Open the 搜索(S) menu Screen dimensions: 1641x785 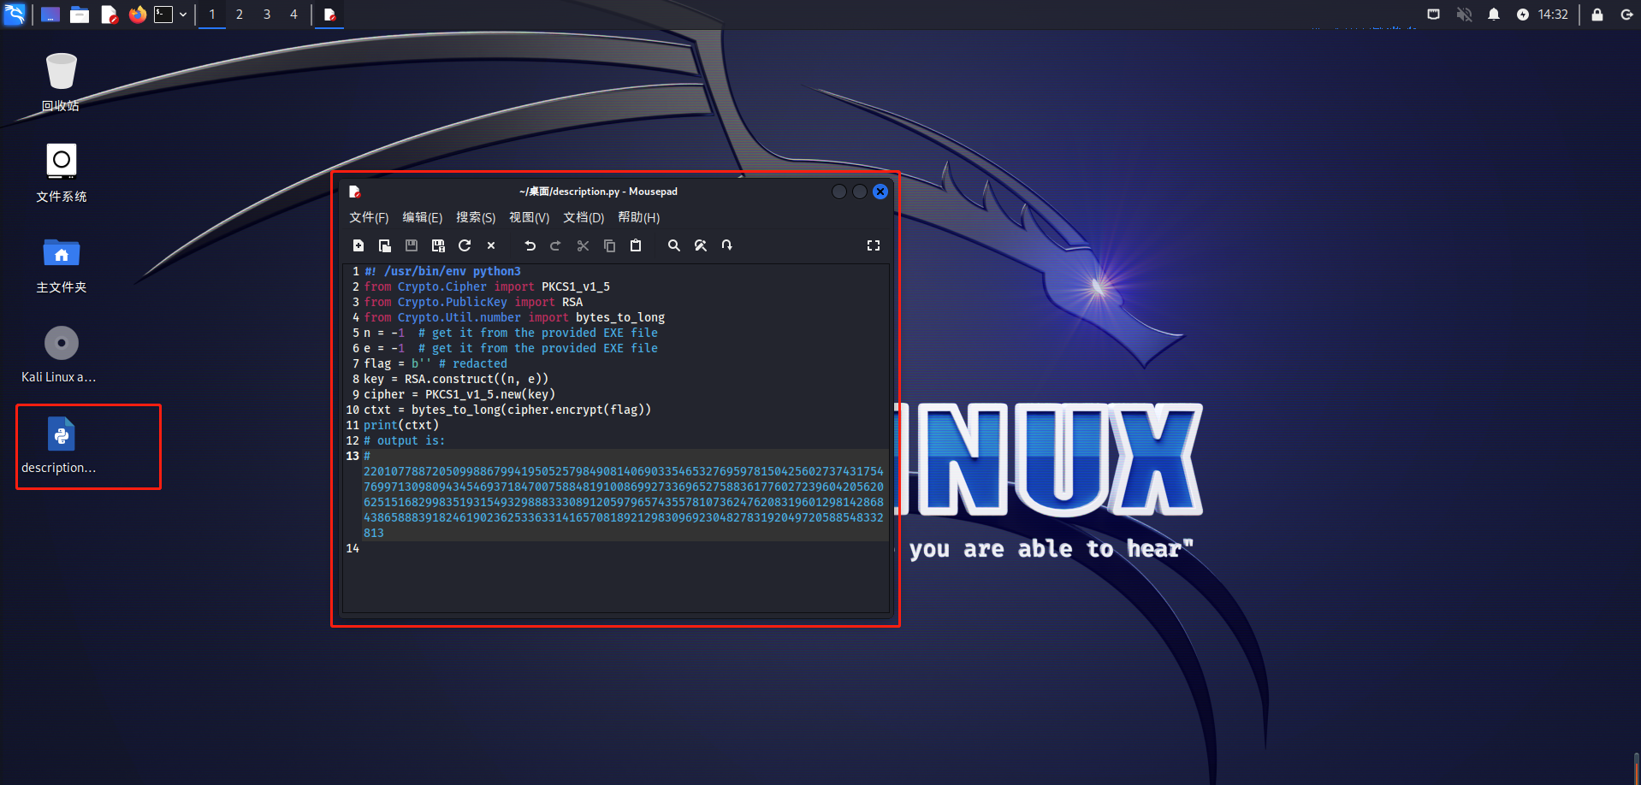pyautogui.click(x=476, y=217)
